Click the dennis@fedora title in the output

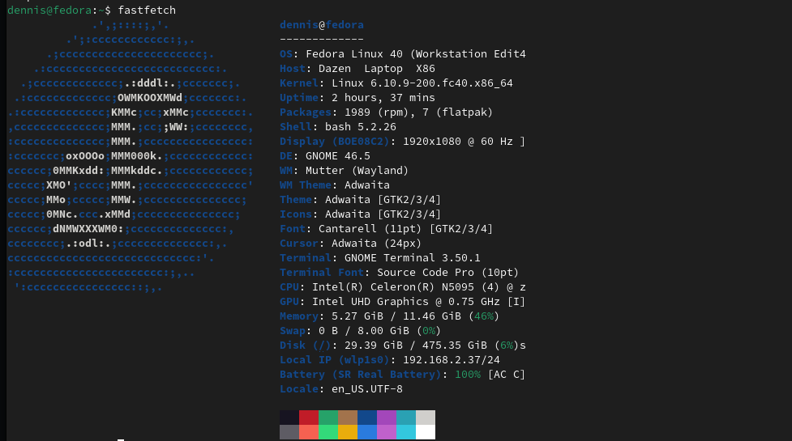coord(321,25)
